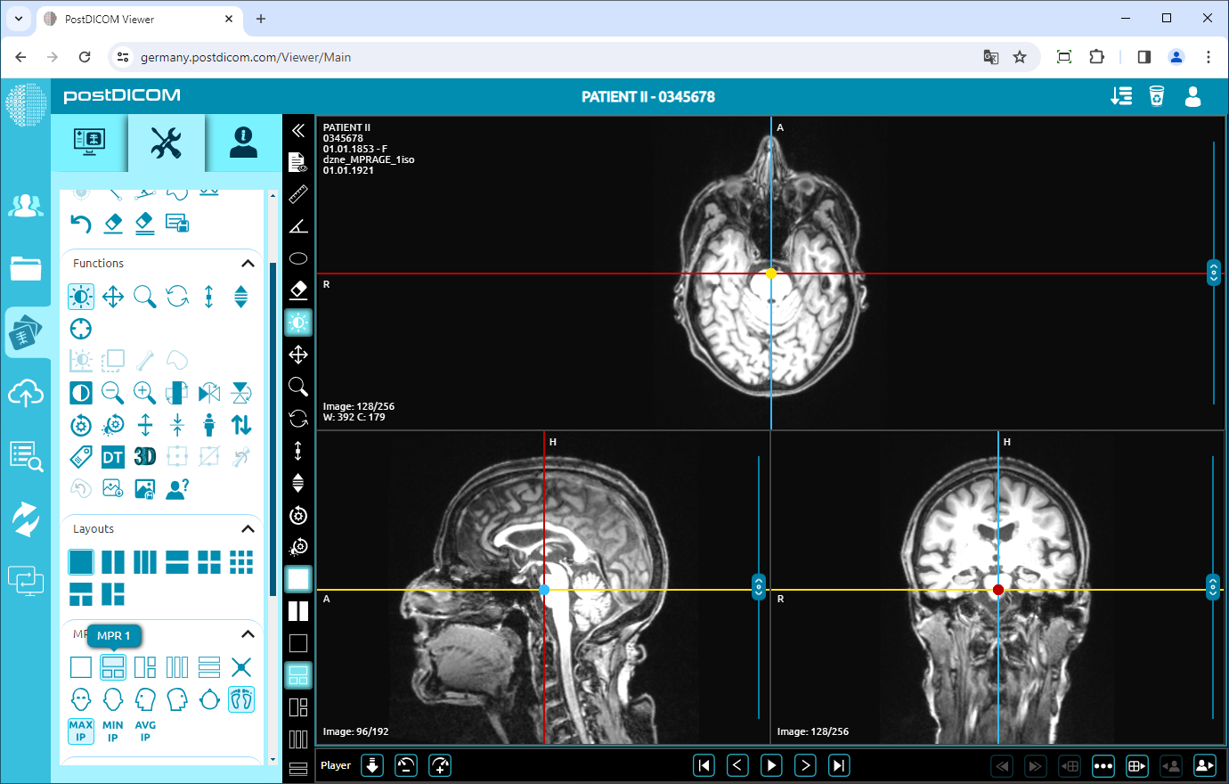The width and height of the screenshot is (1229, 784).
Task: Select the 3D rendering tool
Action: pos(145,457)
